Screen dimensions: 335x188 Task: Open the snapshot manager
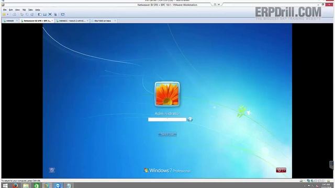tap(32, 15)
